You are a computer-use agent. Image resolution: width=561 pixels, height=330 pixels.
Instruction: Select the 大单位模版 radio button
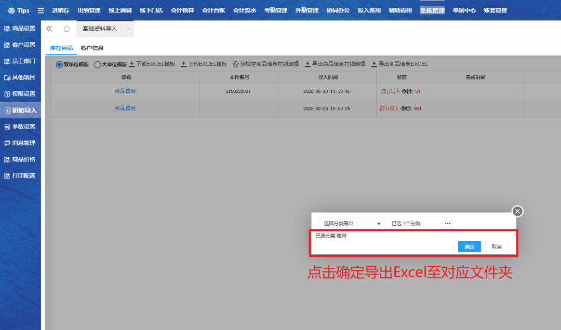97,65
